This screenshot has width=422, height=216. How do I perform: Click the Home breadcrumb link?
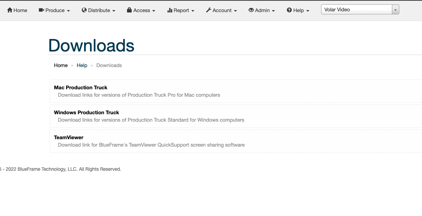pyautogui.click(x=61, y=66)
